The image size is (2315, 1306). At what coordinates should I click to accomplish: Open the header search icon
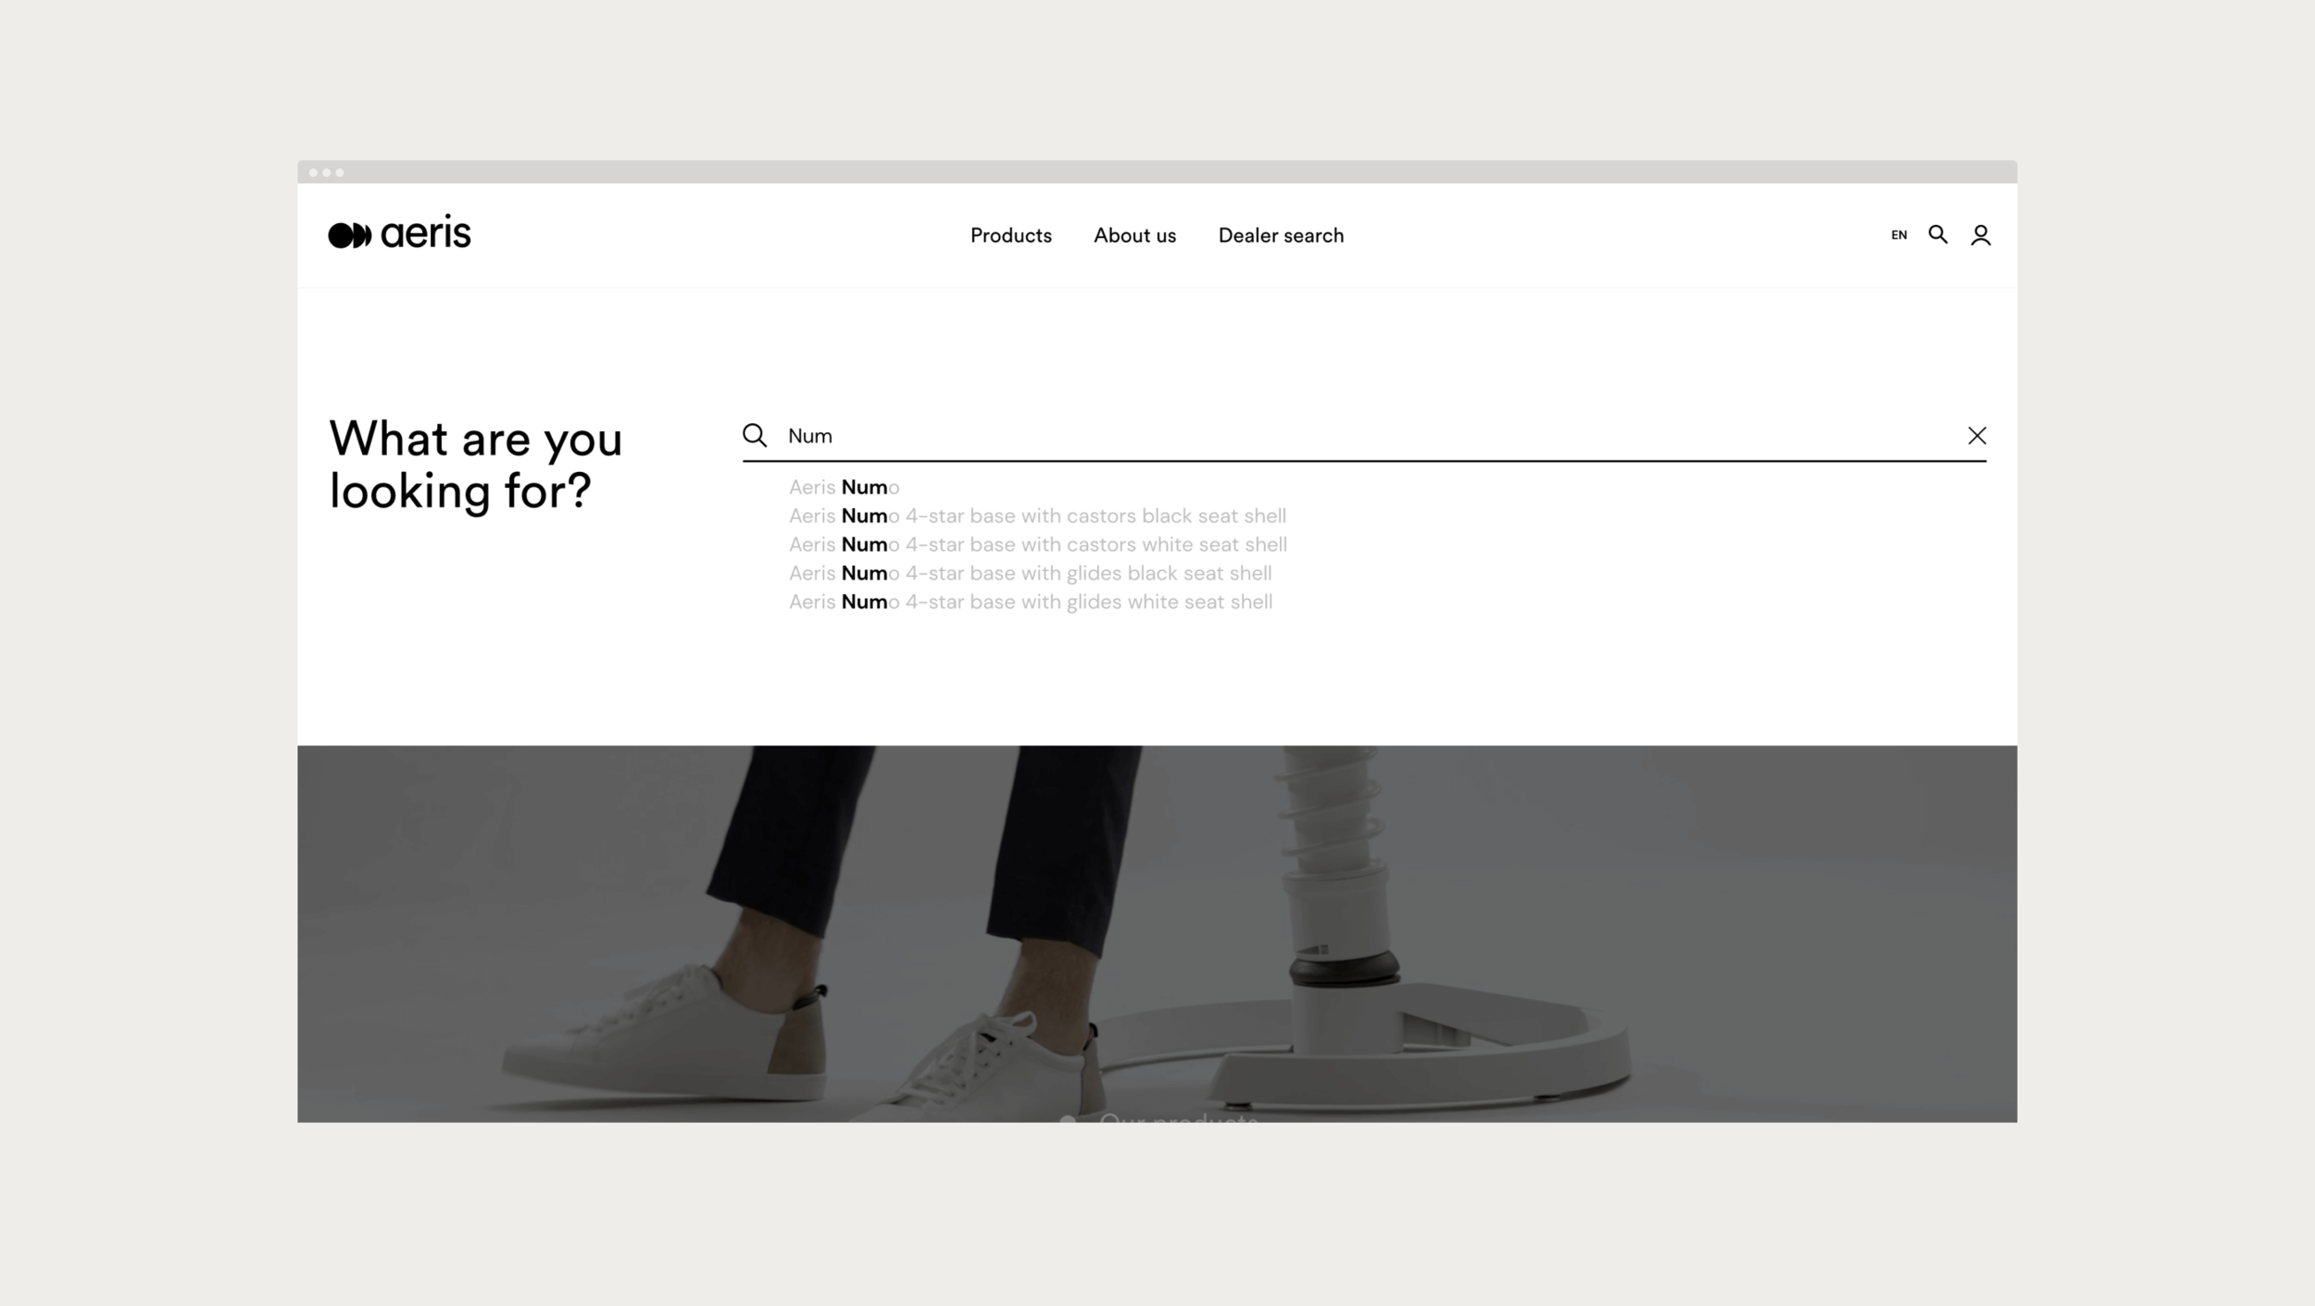click(1937, 235)
